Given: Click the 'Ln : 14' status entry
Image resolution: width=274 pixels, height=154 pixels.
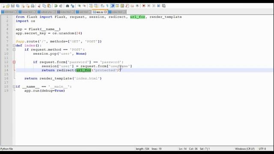Looking at the screenshot, I should pyautogui.click(x=183, y=149).
